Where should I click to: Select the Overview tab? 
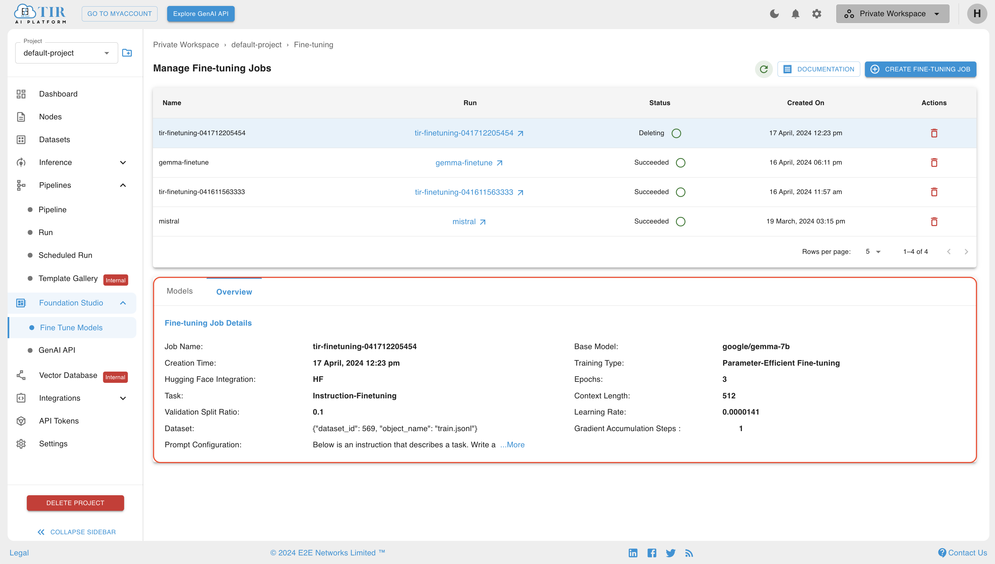(234, 292)
